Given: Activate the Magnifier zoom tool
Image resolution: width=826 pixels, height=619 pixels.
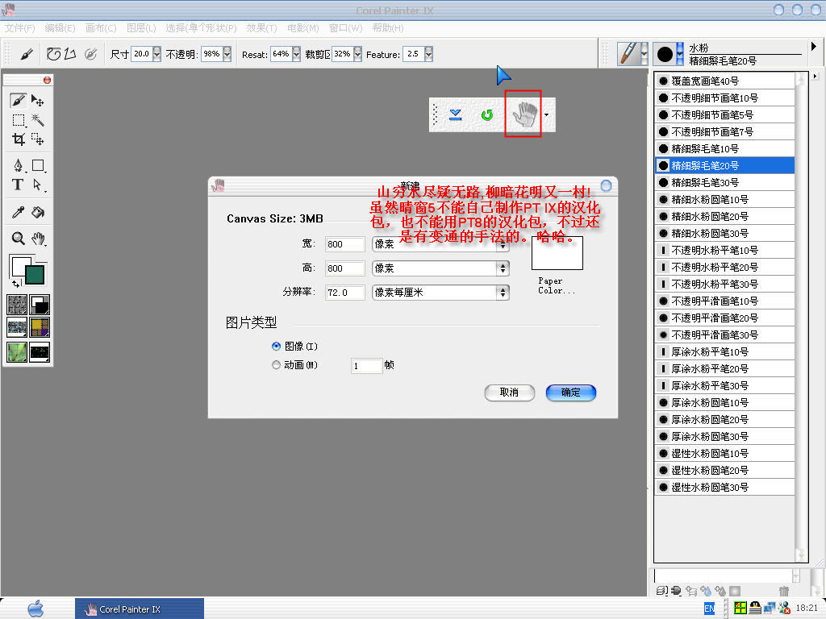Looking at the screenshot, I should 18,239.
